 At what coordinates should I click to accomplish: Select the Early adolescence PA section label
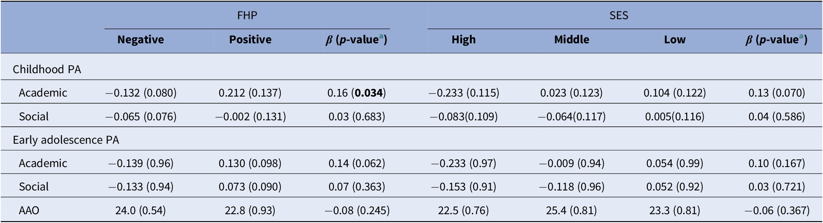pyautogui.click(x=66, y=140)
